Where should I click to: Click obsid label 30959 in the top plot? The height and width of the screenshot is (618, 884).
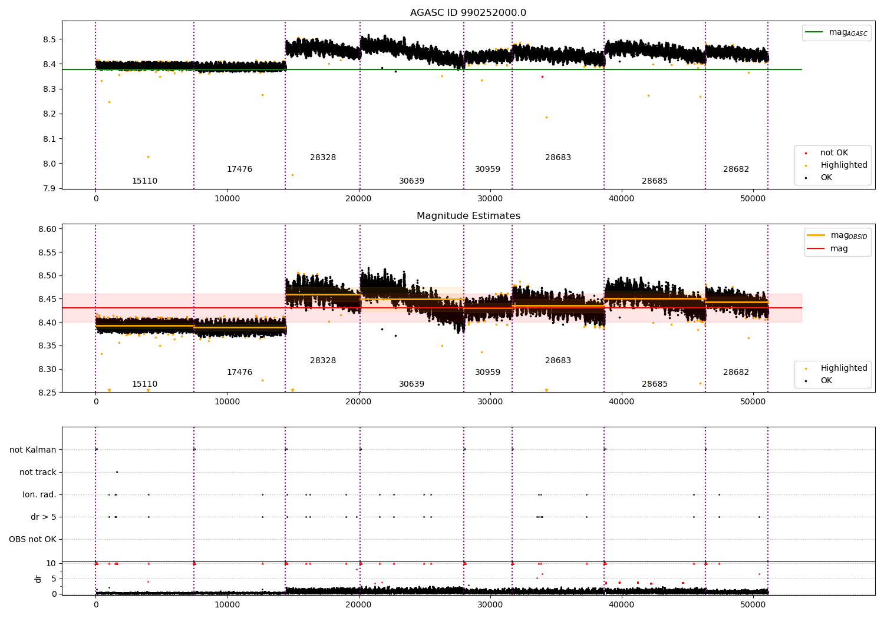(487, 170)
